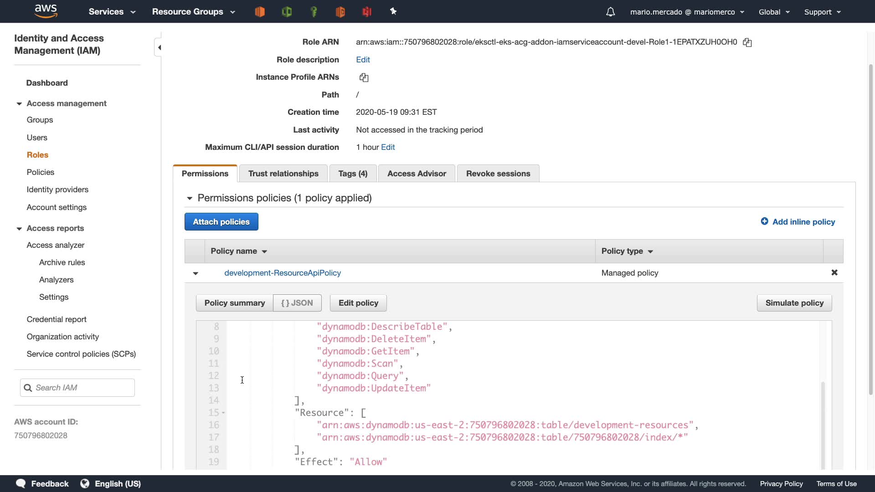Click the AWS logo home icon

point(46,11)
